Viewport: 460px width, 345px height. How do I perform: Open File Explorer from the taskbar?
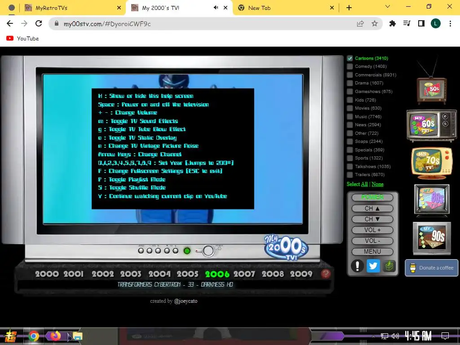(x=78, y=336)
